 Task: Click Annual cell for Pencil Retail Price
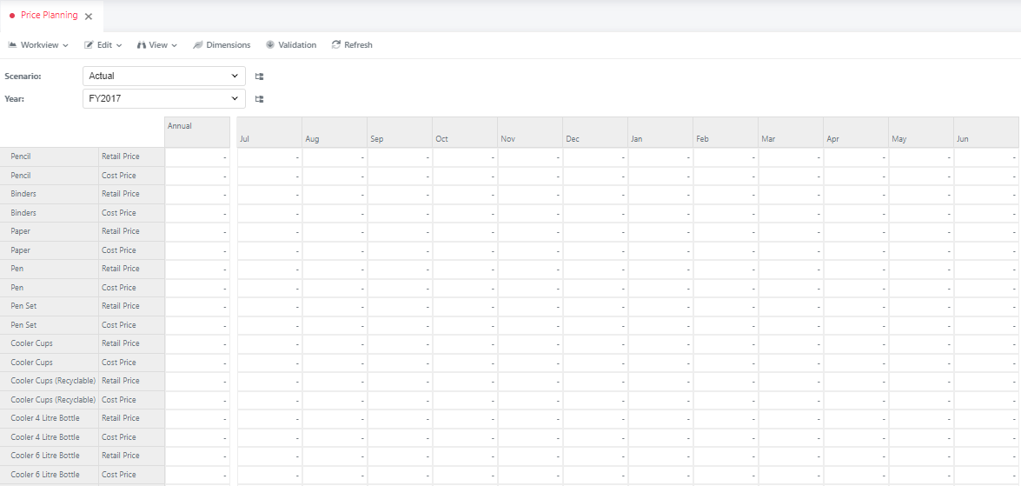tap(197, 157)
